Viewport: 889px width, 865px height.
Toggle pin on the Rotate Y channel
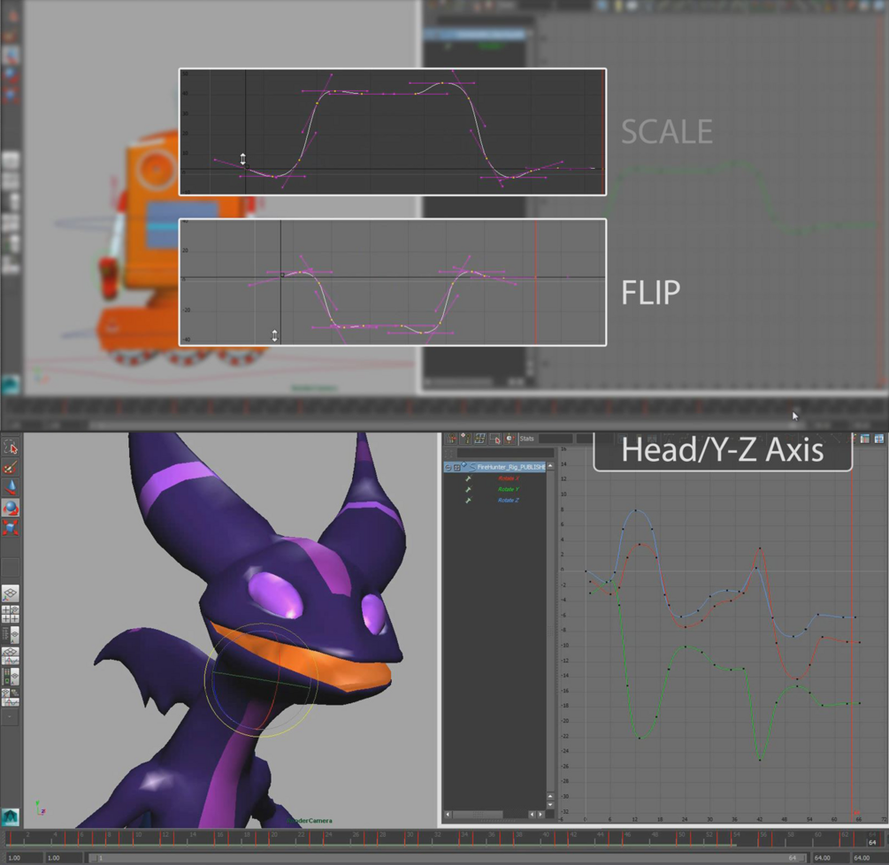468,489
